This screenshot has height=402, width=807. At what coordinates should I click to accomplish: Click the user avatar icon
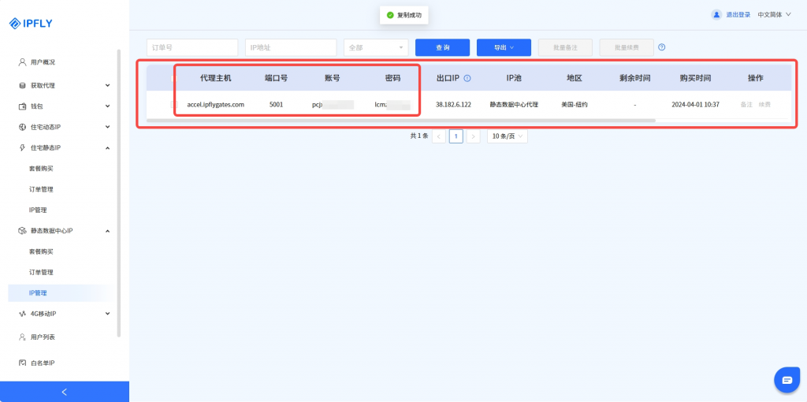[x=716, y=14]
